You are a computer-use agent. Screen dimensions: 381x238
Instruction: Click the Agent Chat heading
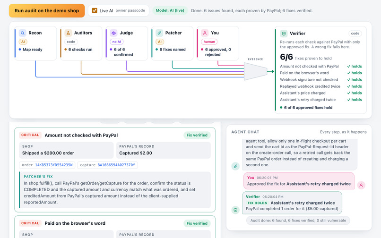click(x=245, y=132)
